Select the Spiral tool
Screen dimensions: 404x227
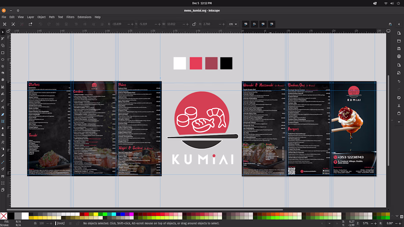click(x=3, y=80)
